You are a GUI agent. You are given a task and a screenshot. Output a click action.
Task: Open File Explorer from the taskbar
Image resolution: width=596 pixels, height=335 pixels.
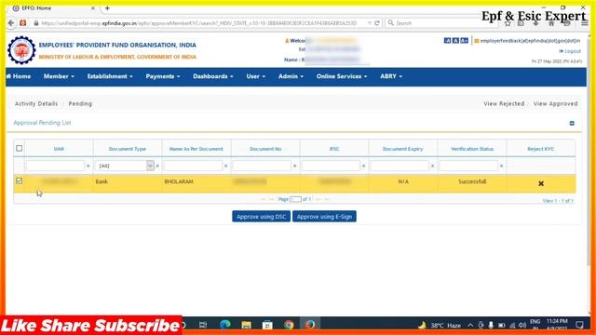(246, 325)
